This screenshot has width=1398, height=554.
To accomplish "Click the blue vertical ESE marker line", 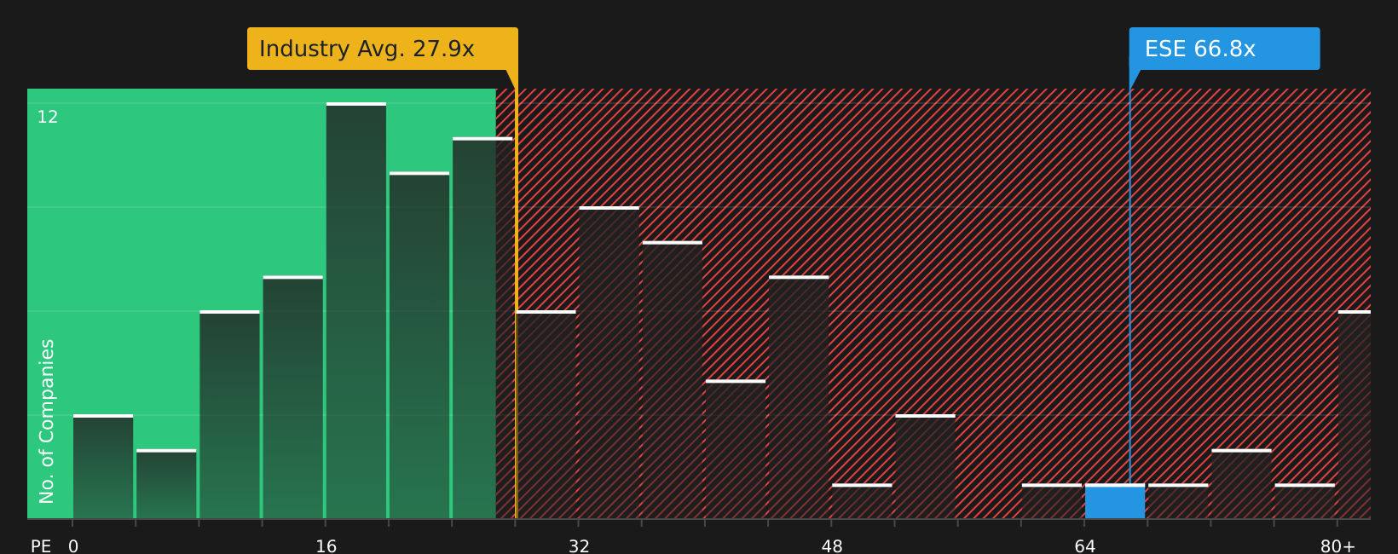I will [x=1130, y=286].
